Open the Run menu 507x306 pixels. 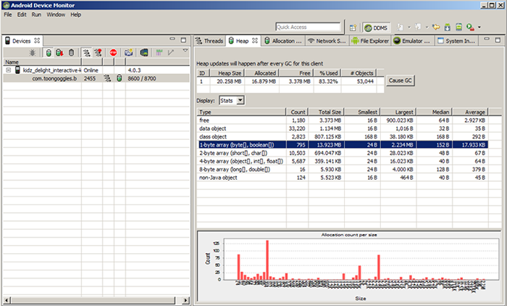tap(36, 15)
